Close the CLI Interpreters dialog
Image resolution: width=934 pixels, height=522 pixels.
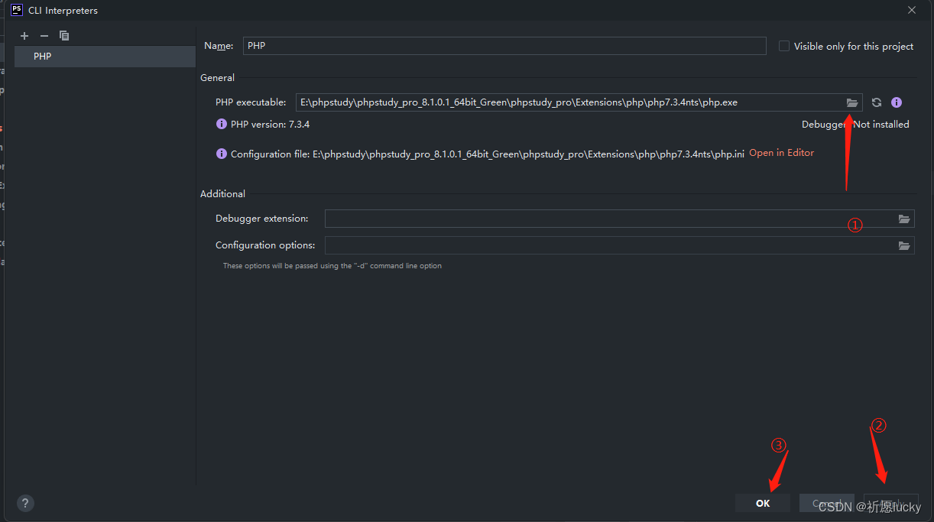[x=912, y=10]
